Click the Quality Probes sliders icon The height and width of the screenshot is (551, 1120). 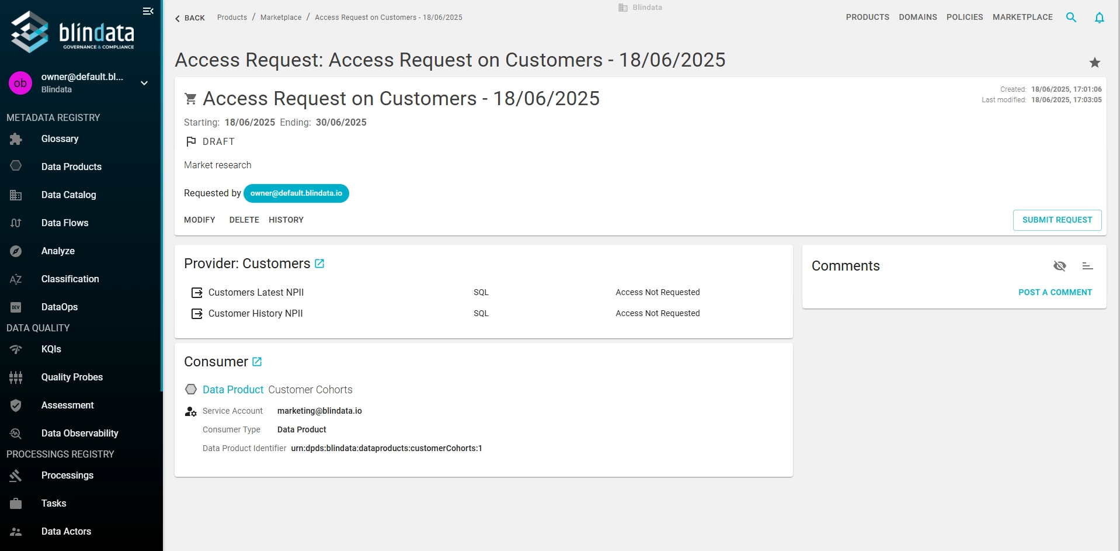pyautogui.click(x=16, y=377)
